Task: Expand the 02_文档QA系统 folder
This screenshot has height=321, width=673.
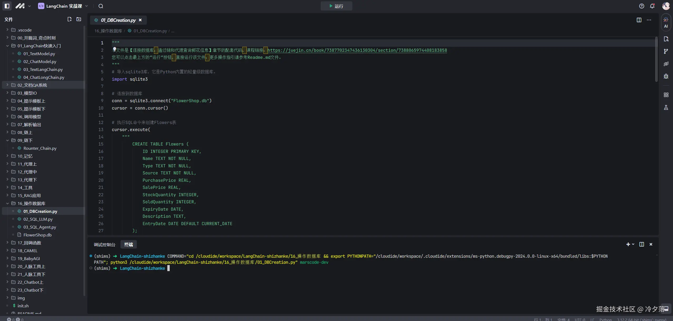Action: click(x=32, y=85)
